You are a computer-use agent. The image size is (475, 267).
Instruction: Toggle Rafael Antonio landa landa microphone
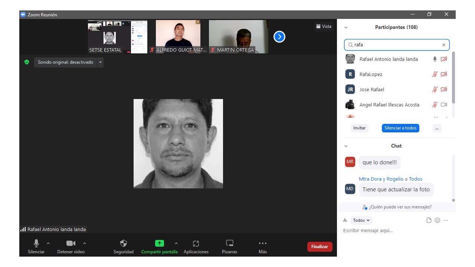point(435,59)
